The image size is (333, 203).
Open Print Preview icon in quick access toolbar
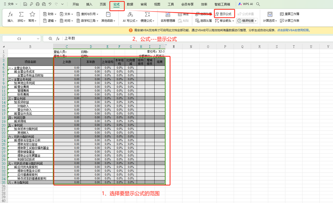pos(44,4)
